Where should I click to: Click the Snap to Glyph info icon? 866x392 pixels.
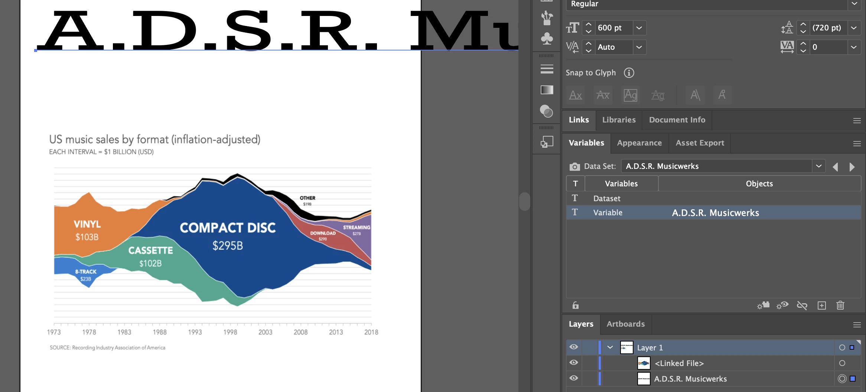[x=629, y=73]
